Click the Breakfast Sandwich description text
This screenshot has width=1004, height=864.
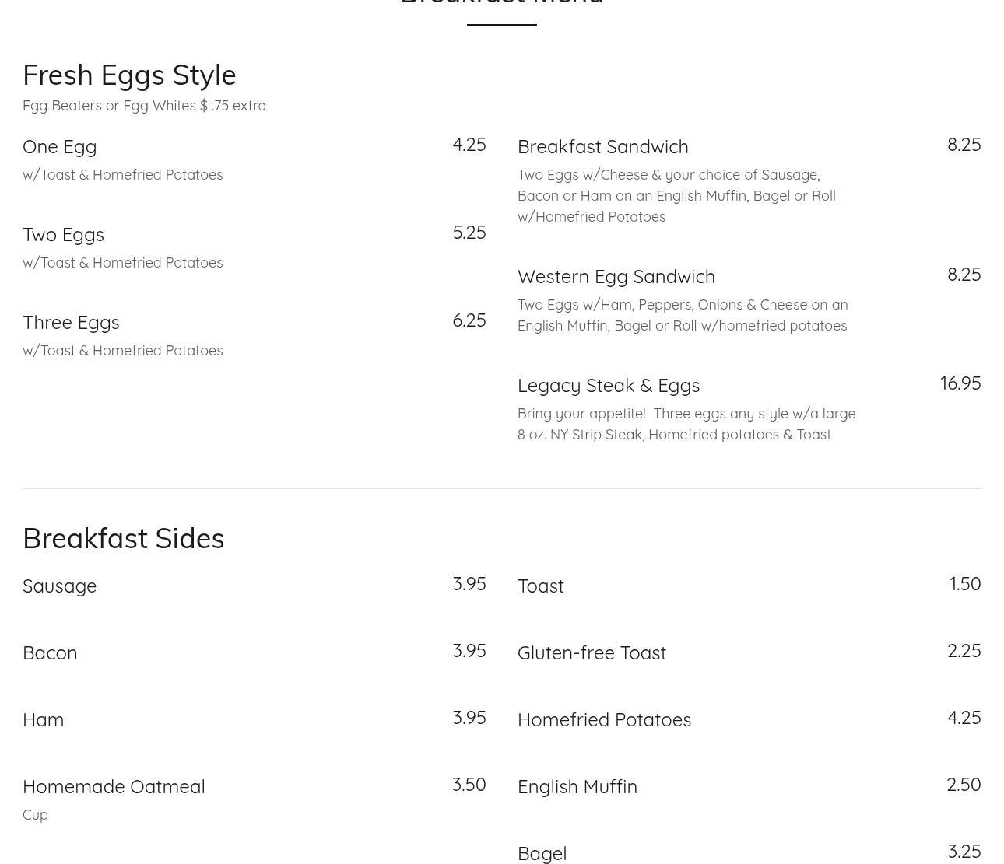676,196
